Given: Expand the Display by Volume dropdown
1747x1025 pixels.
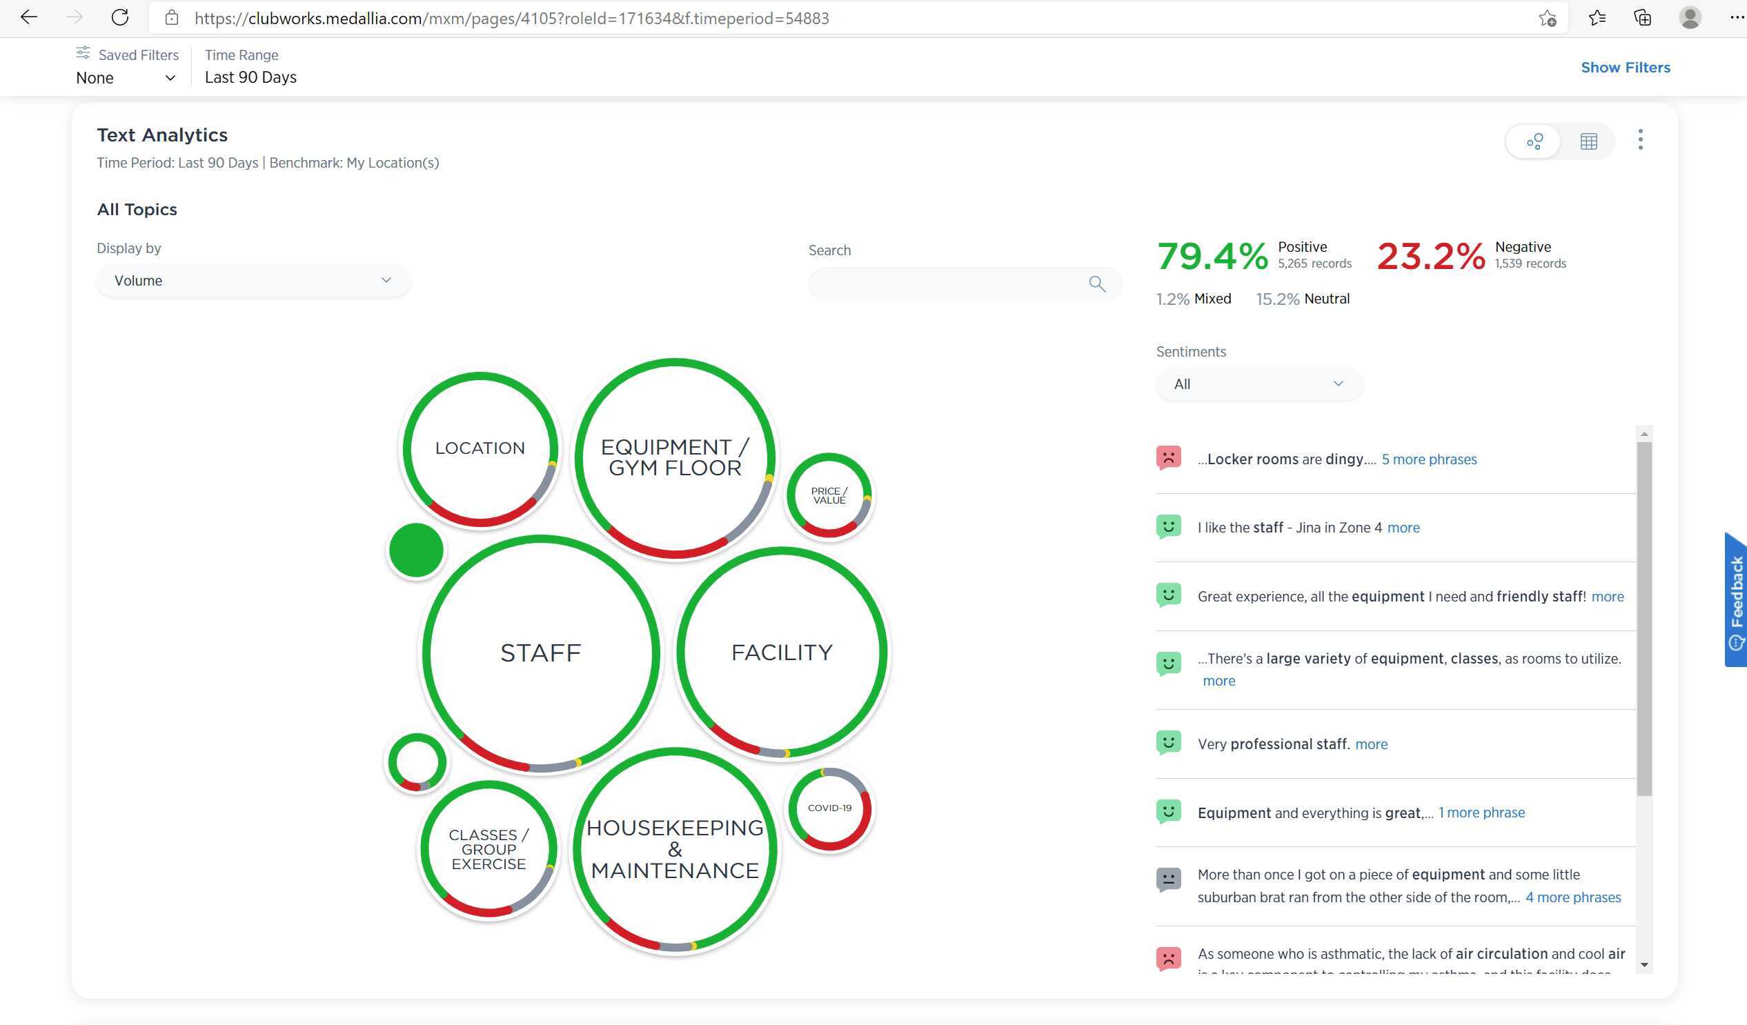Looking at the screenshot, I should pos(253,281).
